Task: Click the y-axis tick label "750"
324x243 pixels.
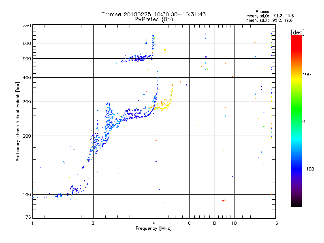Action: [27, 26]
